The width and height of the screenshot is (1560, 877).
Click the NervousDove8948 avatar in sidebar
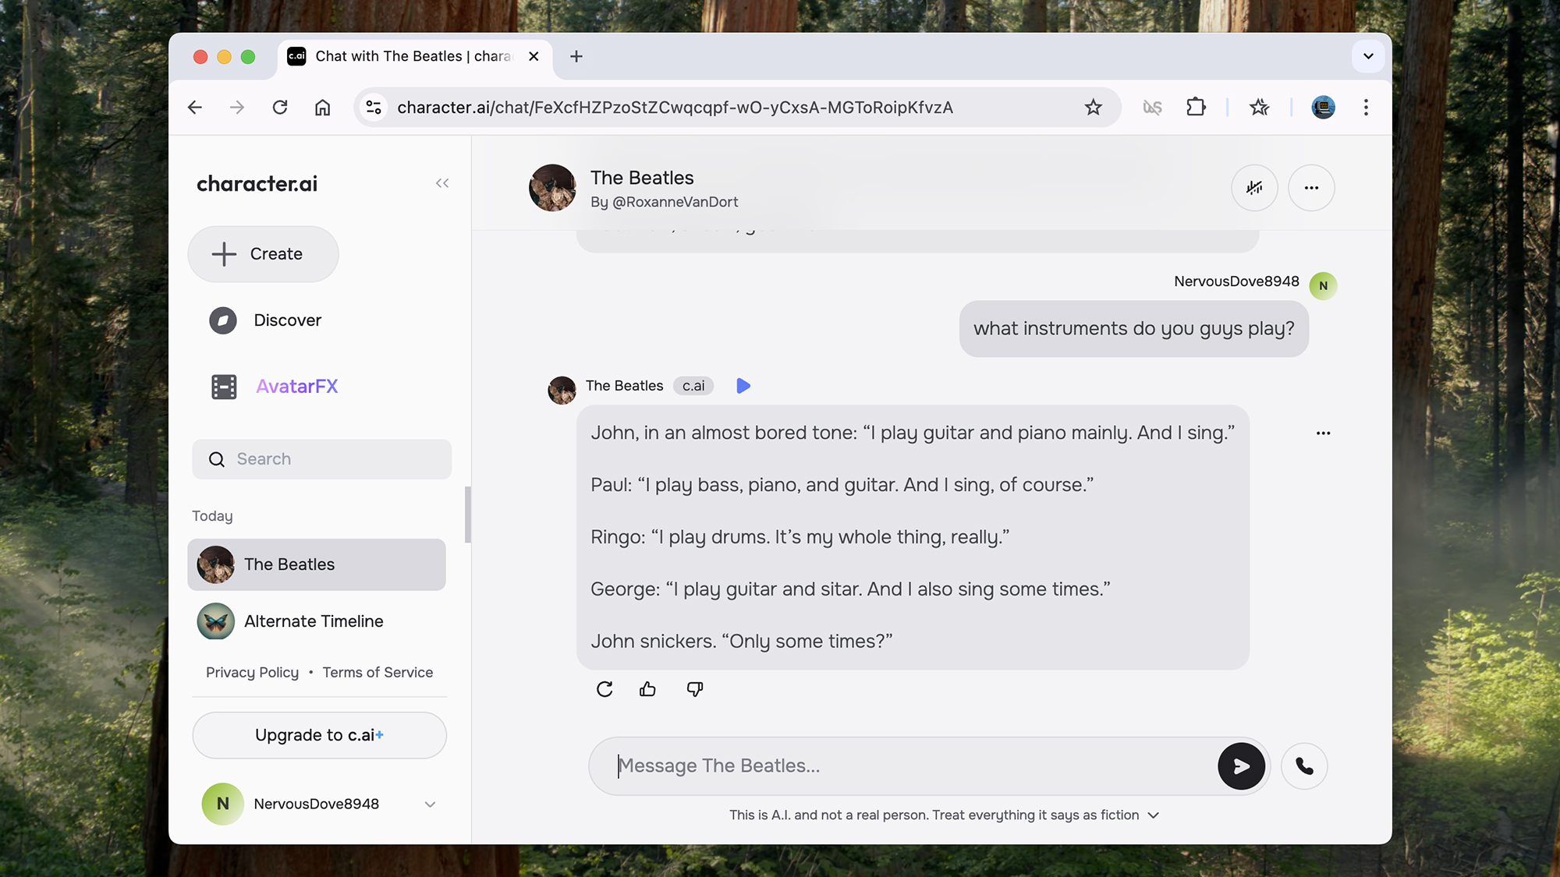[x=223, y=804]
